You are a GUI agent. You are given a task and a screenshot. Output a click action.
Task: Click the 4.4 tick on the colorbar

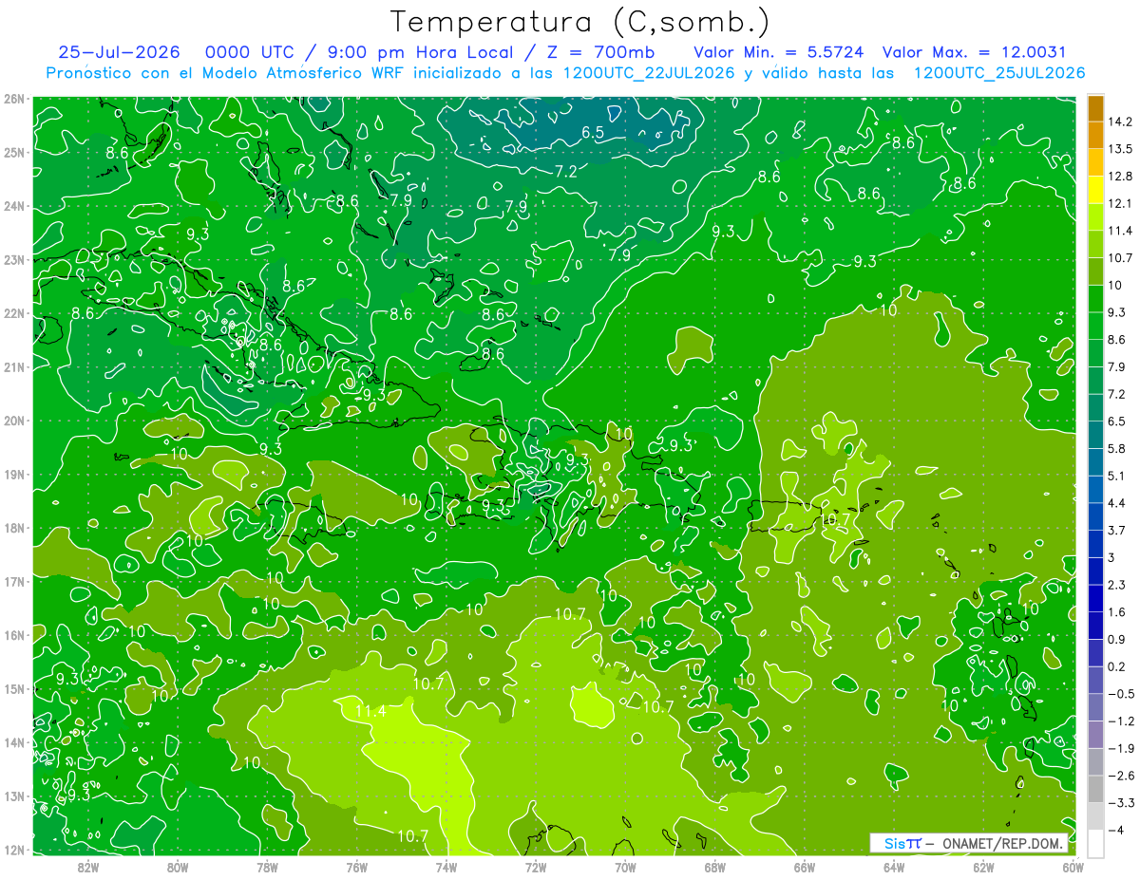(1115, 503)
